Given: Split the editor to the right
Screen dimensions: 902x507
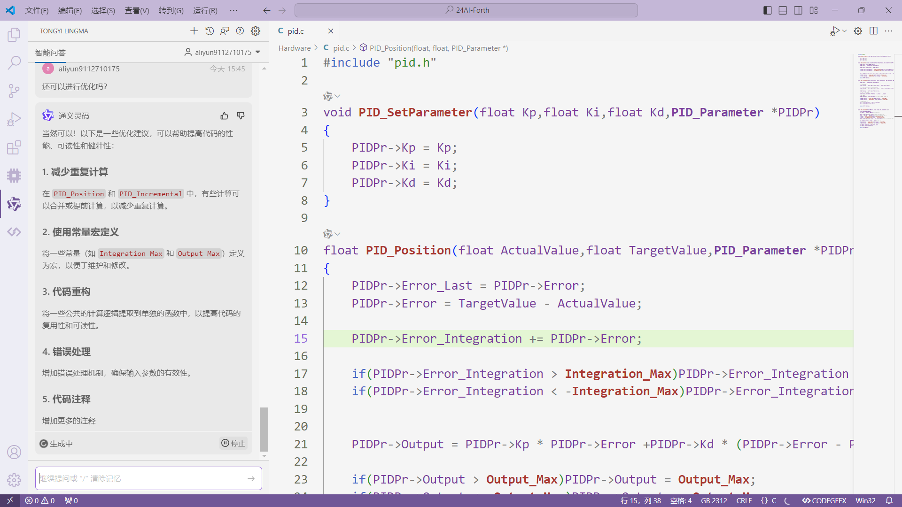Looking at the screenshot, I should 873,31.
